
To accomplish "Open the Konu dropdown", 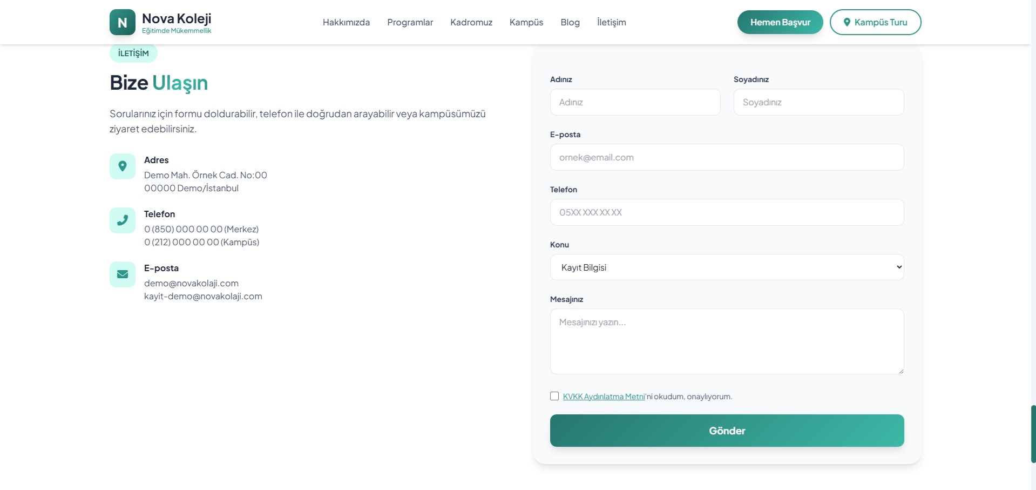I will (727, 267).
